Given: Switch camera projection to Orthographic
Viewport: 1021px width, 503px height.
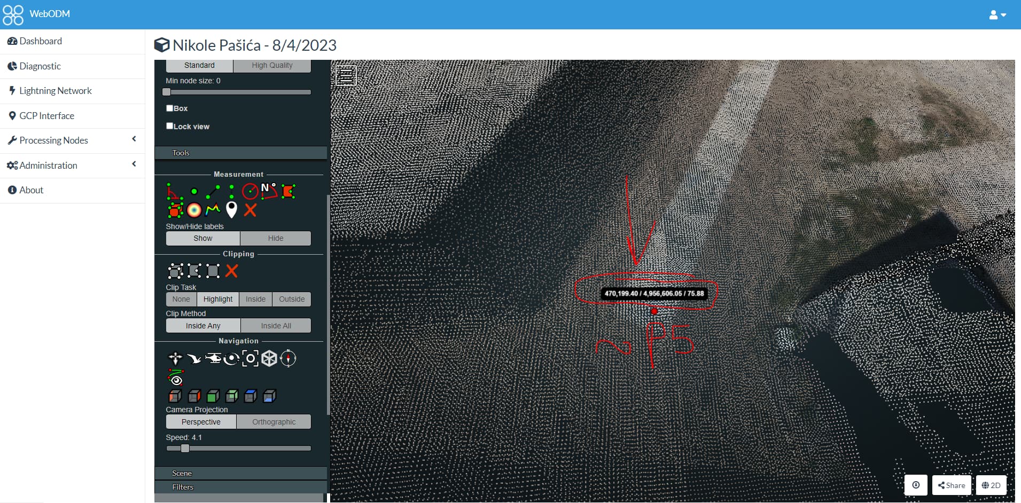Looking at the screenshot, I should 274,421.
